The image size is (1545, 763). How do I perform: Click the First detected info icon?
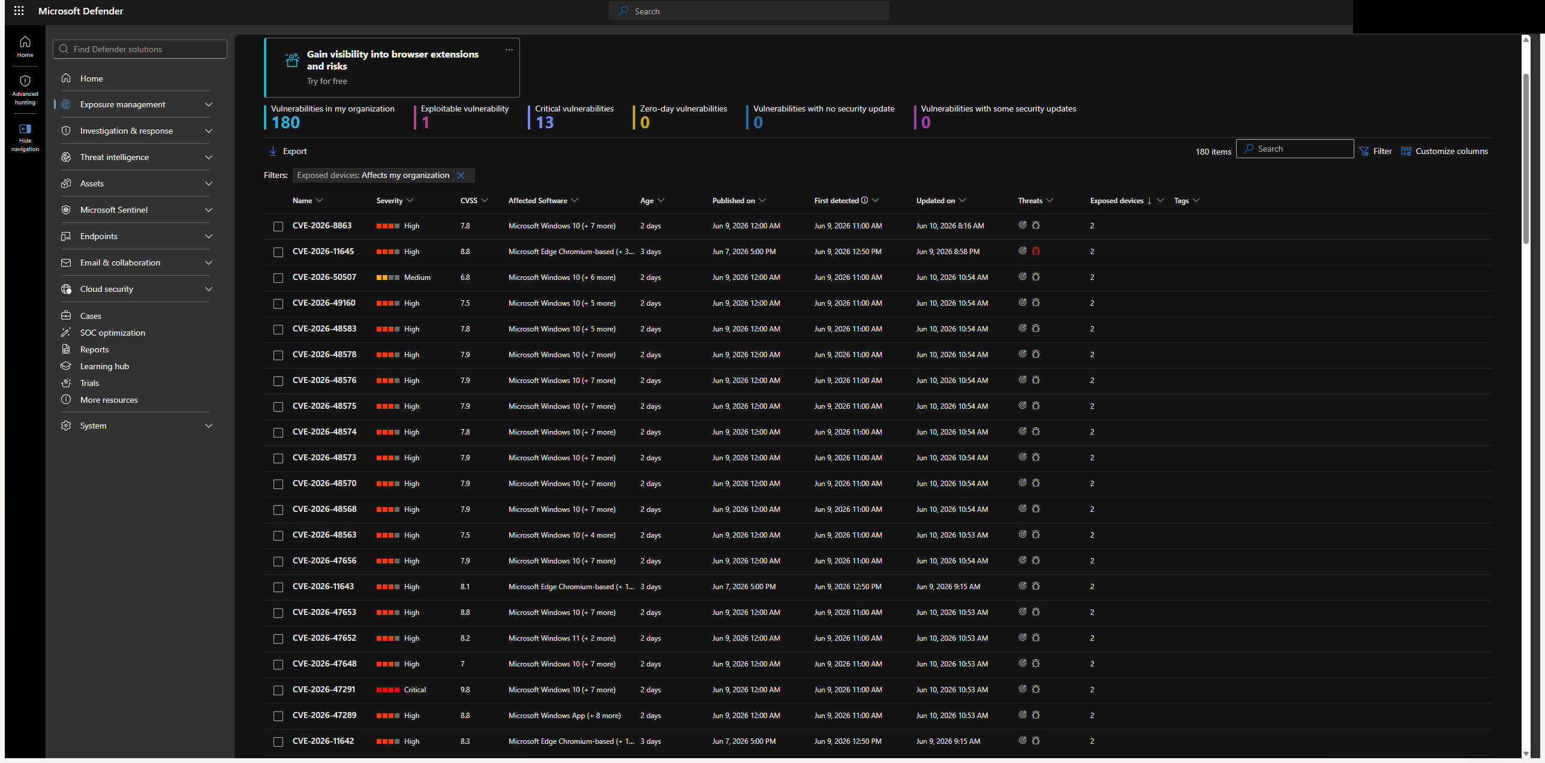pyautogui.click(x=864, y=200)
